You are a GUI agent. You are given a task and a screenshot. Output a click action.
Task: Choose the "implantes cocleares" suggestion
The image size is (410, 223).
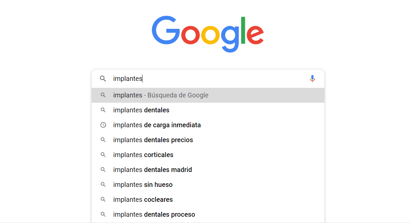[x=143, y=199]
